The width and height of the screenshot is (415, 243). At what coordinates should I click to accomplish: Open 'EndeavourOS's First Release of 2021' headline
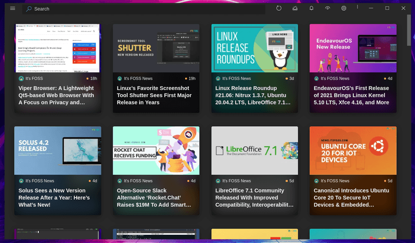[351, 95]
